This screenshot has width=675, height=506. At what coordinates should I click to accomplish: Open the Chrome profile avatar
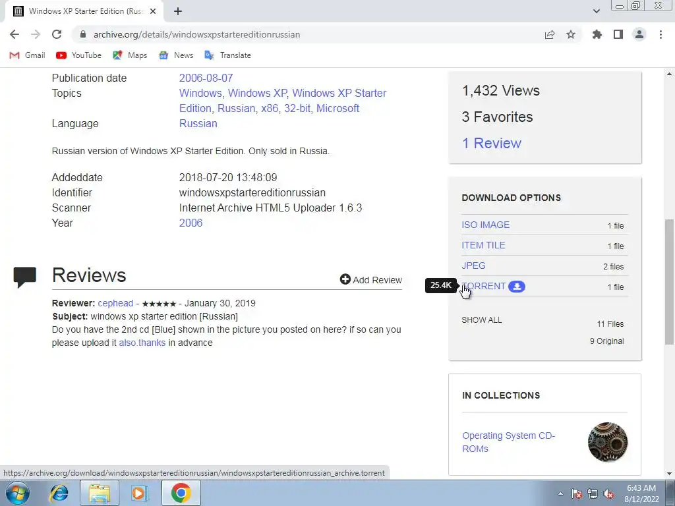[x=639, y=34]
